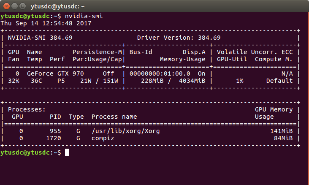Maximize the terminal window
Viewport: 309px width, 185px height.
pos(23,6)
